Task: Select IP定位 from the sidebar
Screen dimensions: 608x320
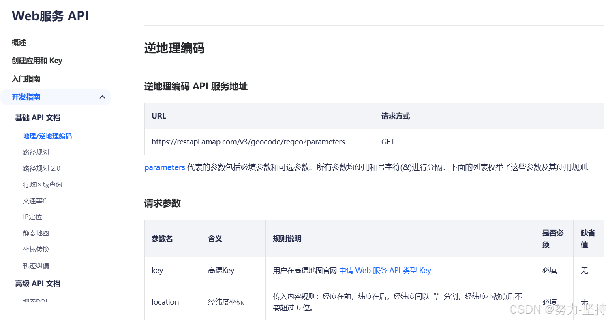Action: click(32, 216)
